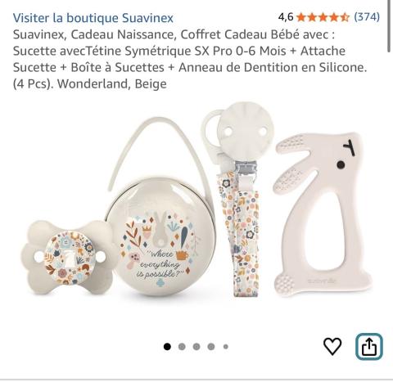The image size is (393, 382).
Task: Go to the fourth carousel dot
Action: (x=210, y=347)
